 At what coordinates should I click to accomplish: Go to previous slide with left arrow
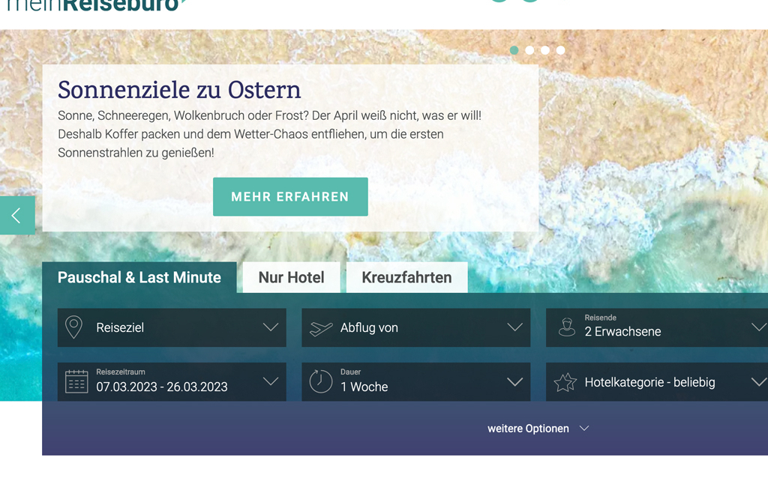(17, 215)
